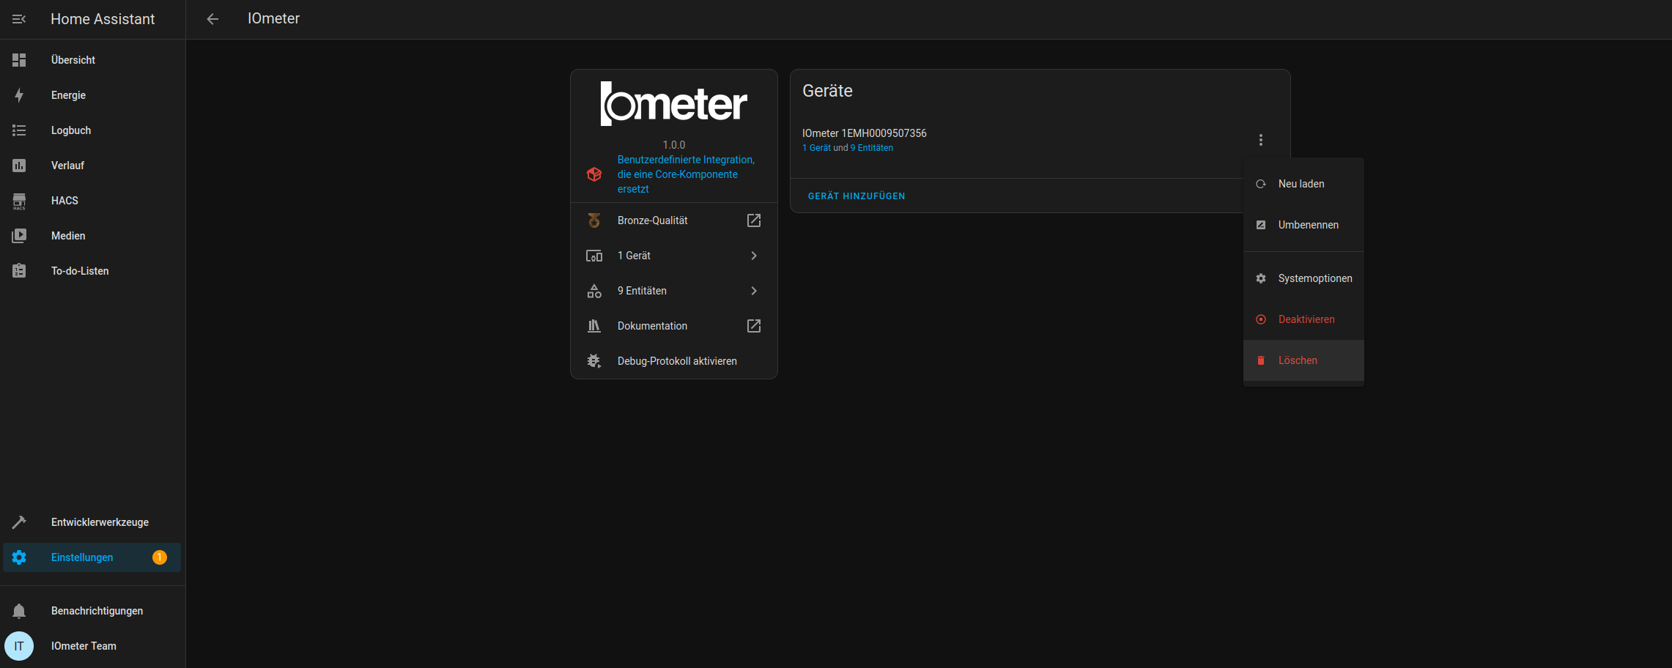1672x668 pixels.
Task: Open the three-dot menu for IOmeter 1EMH0009507356
Action: click(x=1261, y=140)
